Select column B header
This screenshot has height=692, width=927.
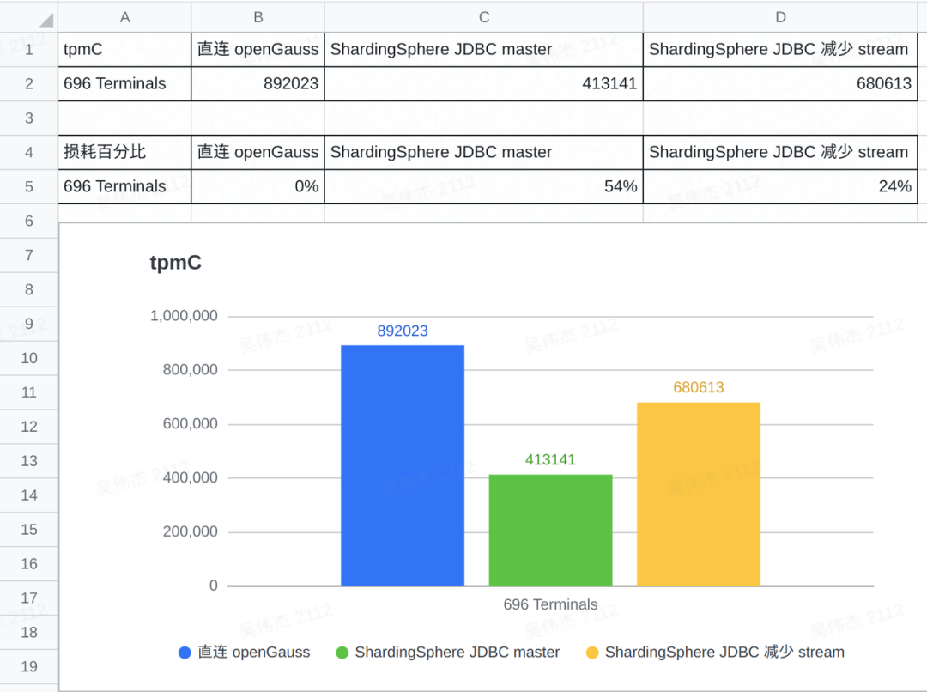[x=257, y=17]
